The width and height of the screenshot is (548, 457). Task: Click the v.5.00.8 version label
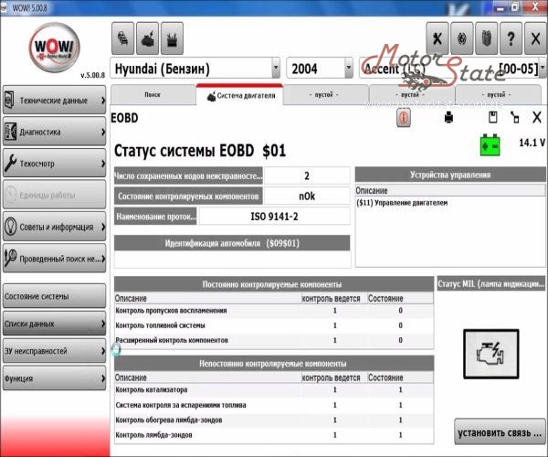click(x=92, y=75)
